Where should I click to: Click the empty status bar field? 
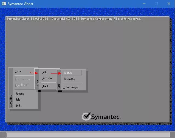click(88, 135)
